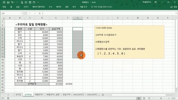Screen dimensions: 178x100
Task: Click the zoom slider handle
Action: (x=161, y=98)
